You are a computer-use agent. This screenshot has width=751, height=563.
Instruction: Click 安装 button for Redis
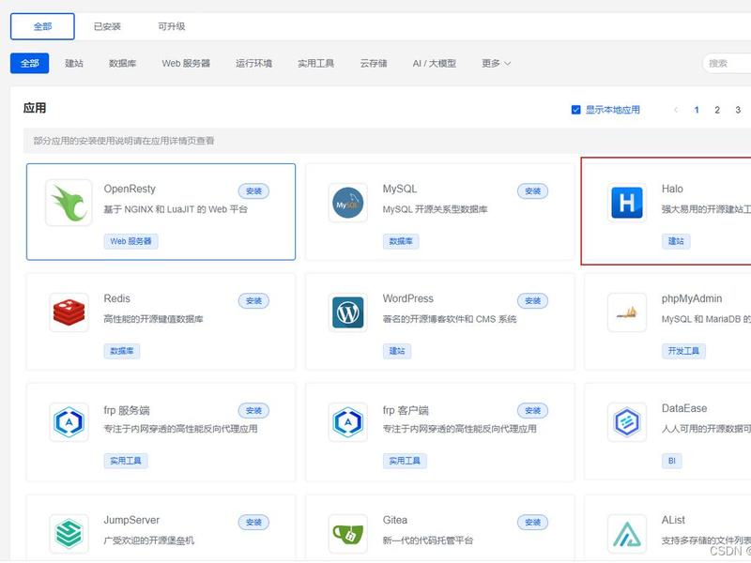coord(253,300)
